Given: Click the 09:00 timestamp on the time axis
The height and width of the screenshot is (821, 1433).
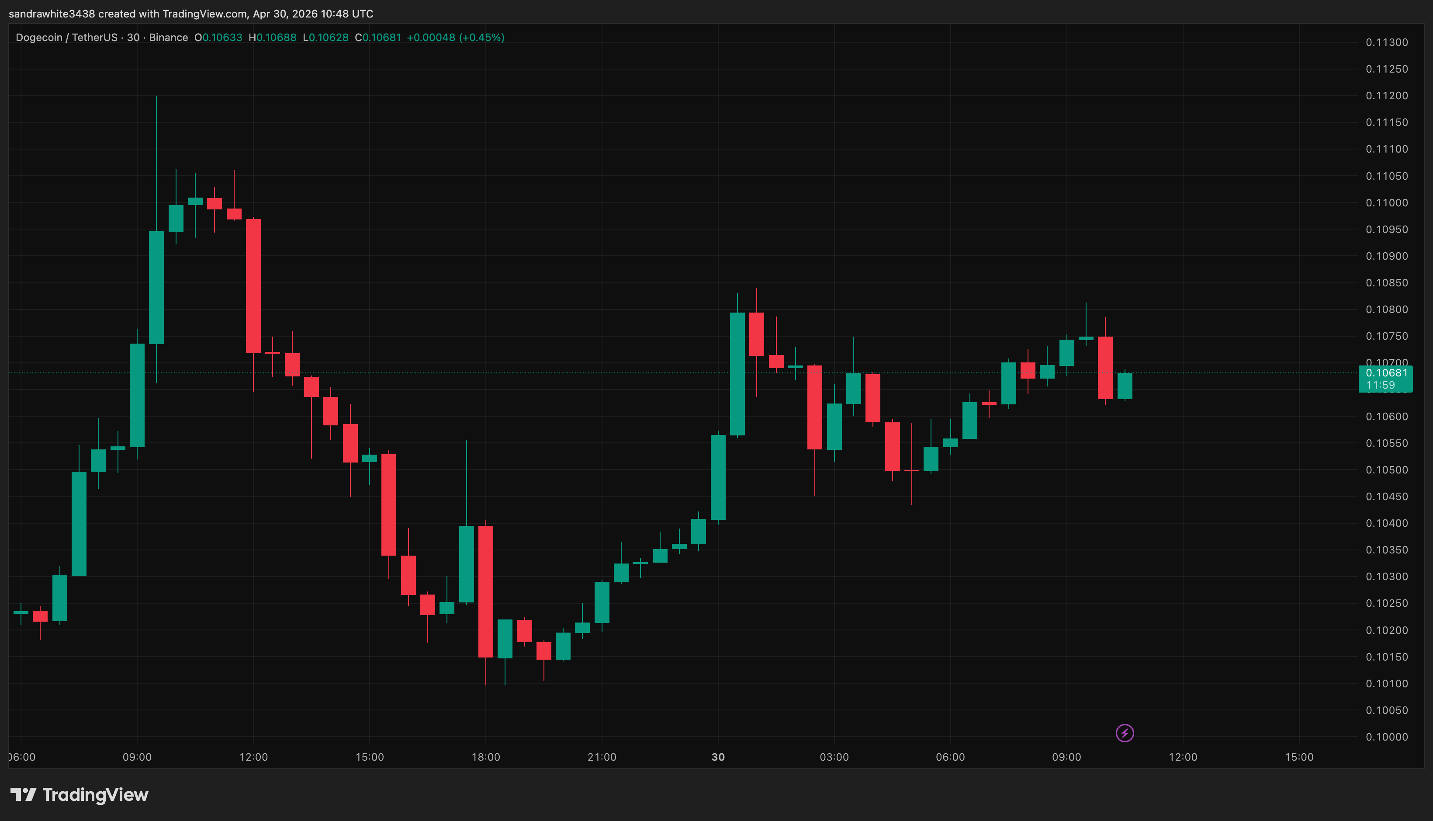Looking at the screenshot, I should tap(137, 758).
